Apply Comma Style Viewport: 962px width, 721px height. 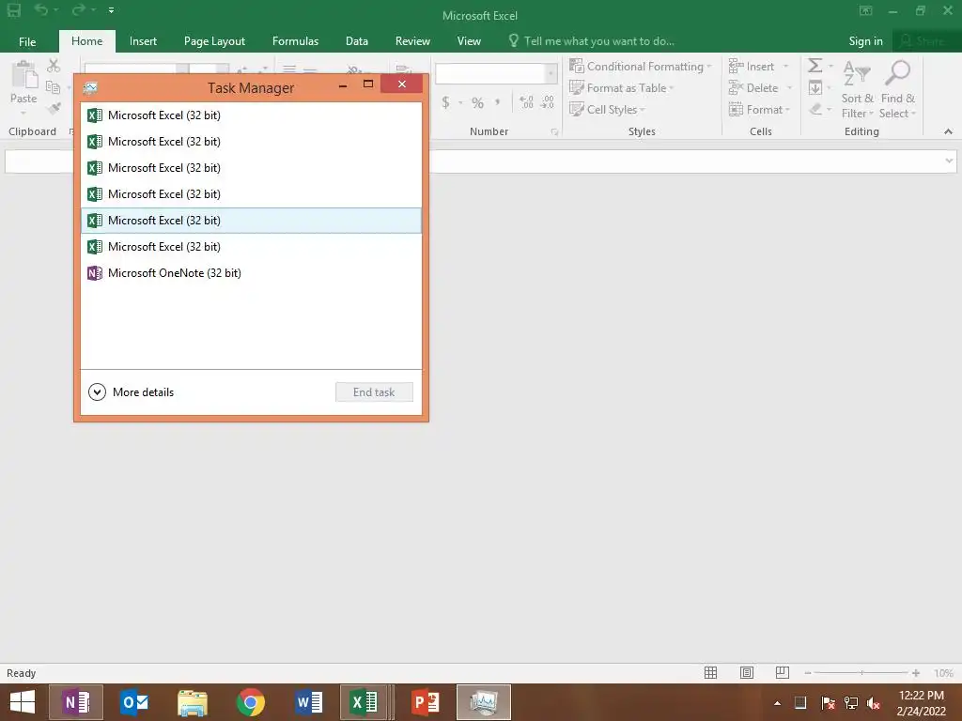[498, 102]
